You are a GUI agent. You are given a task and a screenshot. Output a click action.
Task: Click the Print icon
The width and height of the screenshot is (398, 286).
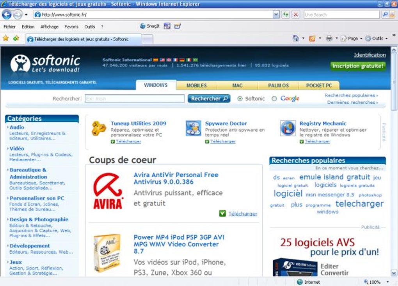(329, 39)
